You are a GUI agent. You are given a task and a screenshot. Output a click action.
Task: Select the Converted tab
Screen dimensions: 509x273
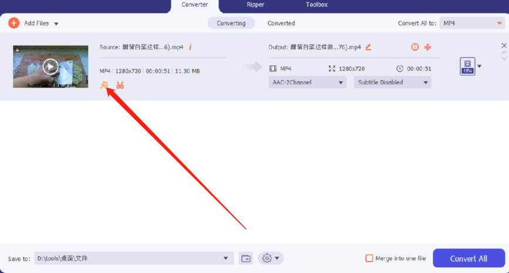(x=281, y=23)
